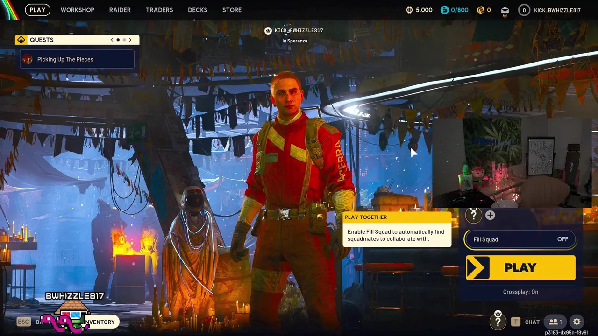
Task: Open the PLAY tab in top navigation
Action: pos(37,10)
